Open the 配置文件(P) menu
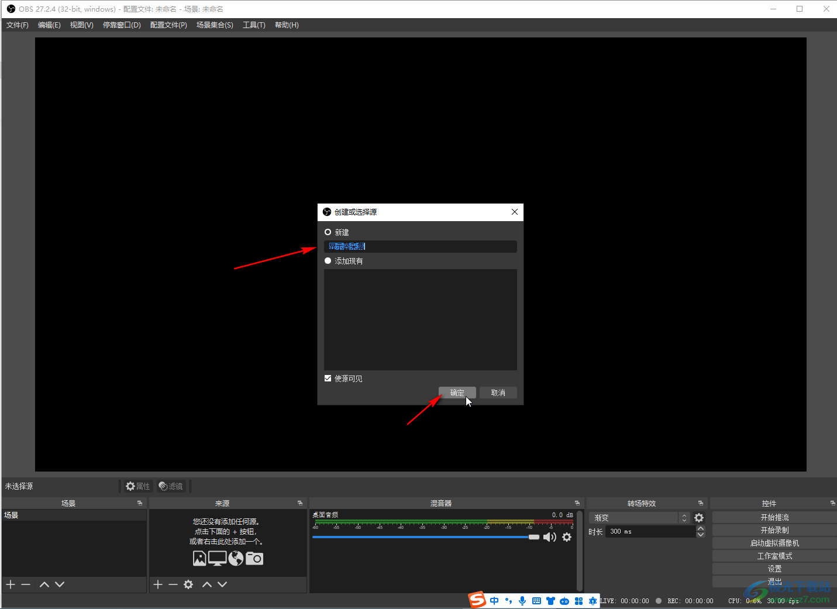837x609 pixels. (168, 25)
